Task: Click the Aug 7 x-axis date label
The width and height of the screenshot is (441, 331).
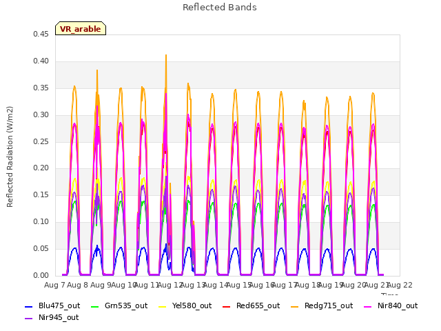Action: tap(54, 285)
